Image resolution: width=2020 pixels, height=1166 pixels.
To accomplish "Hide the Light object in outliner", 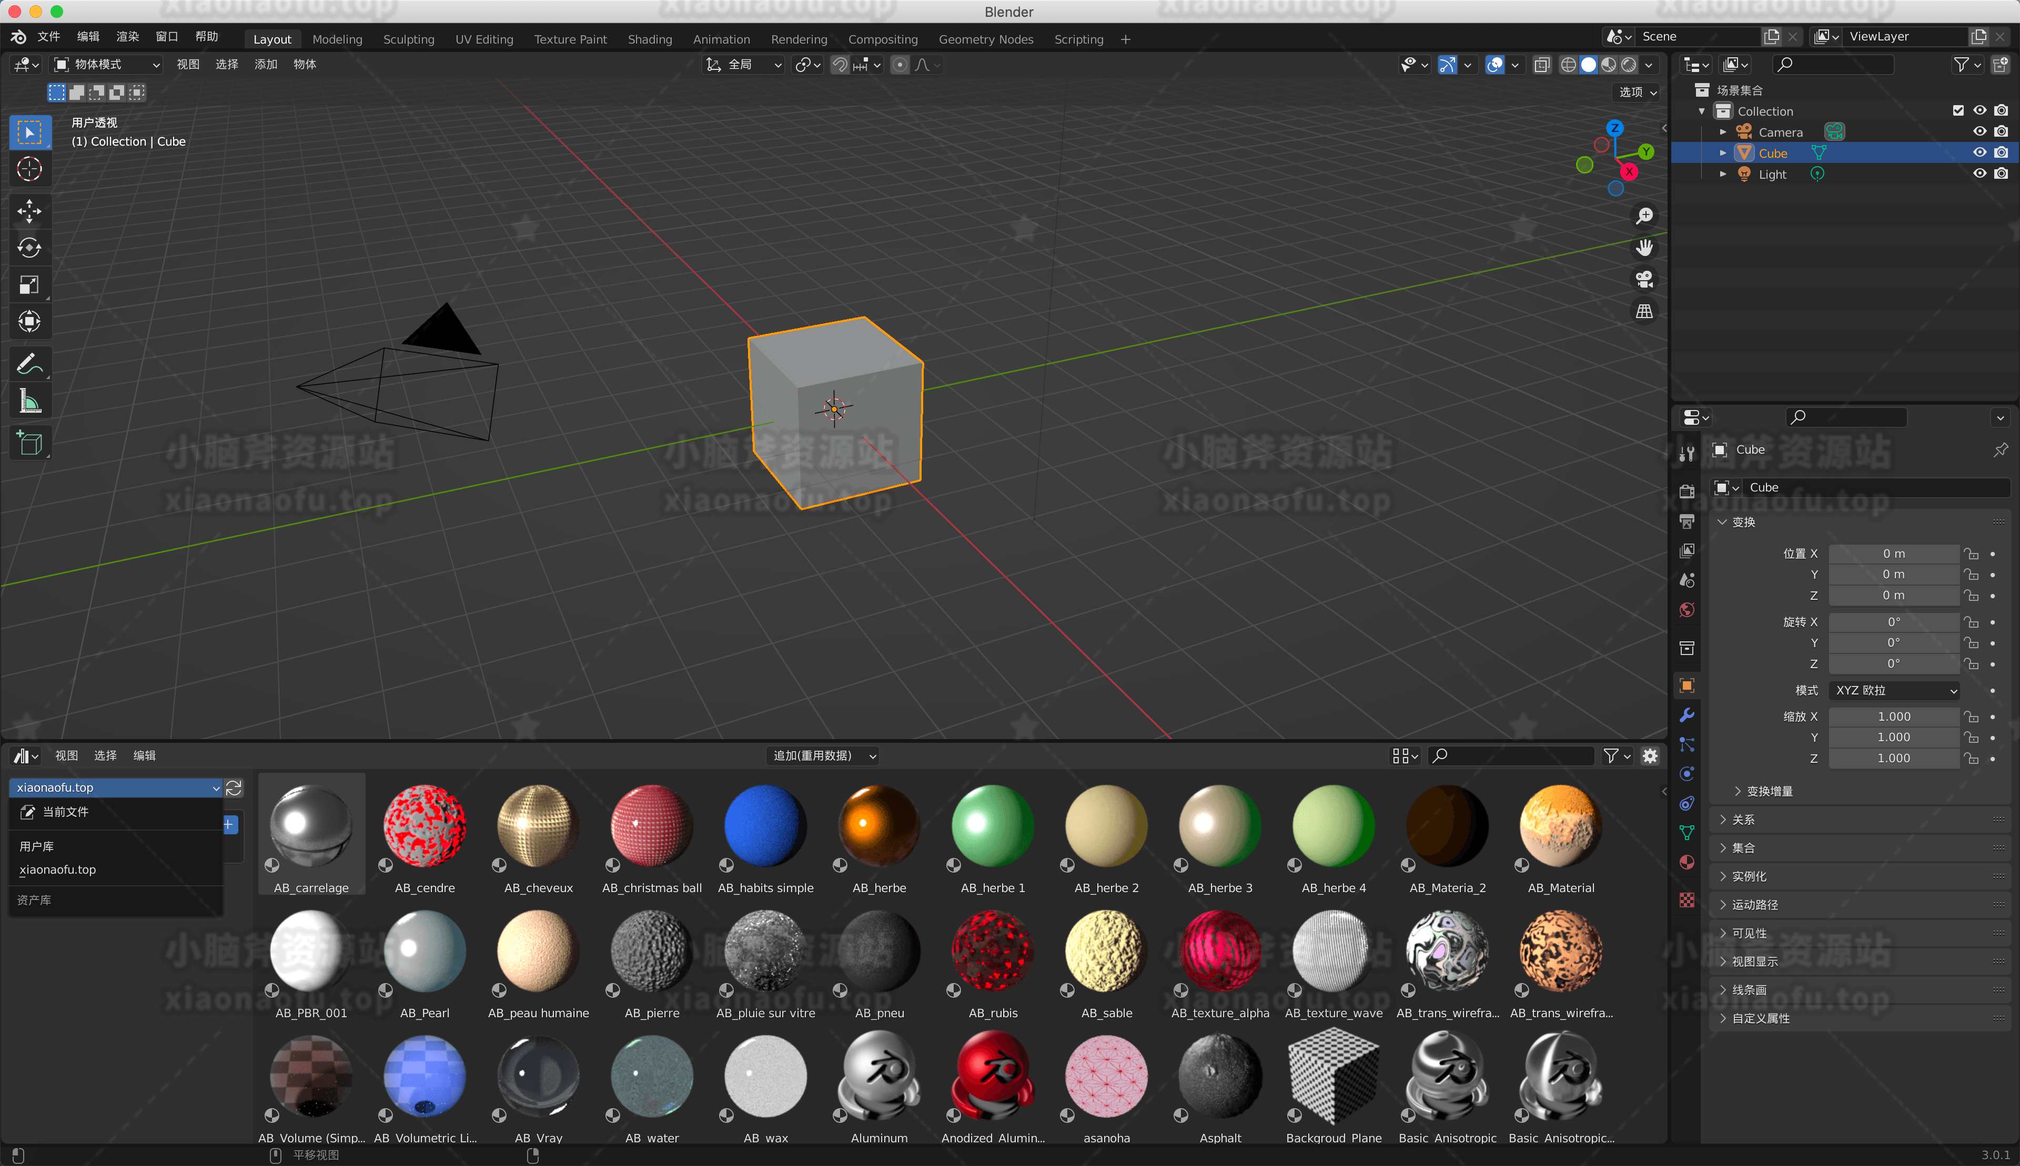I will tap(1979, 174).
